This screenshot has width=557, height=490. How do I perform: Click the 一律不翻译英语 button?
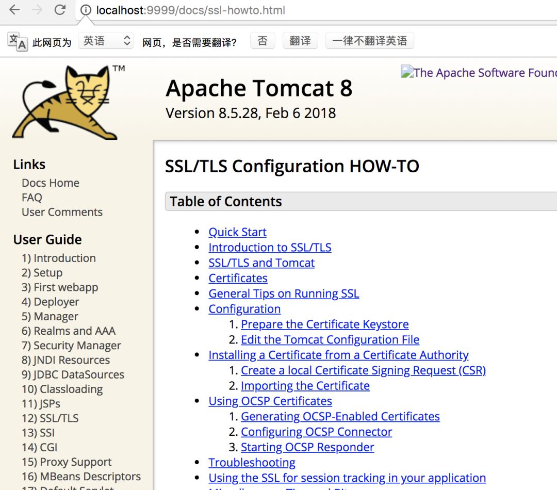[369, 41]
